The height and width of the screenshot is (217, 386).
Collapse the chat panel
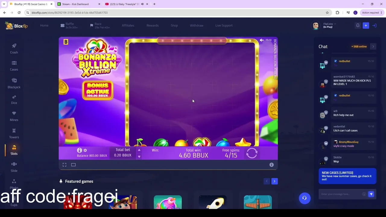click(x=373, y=46)
